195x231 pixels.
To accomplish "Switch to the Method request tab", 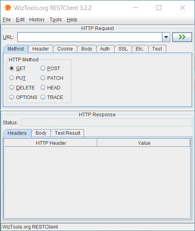I will coord(16,49).
